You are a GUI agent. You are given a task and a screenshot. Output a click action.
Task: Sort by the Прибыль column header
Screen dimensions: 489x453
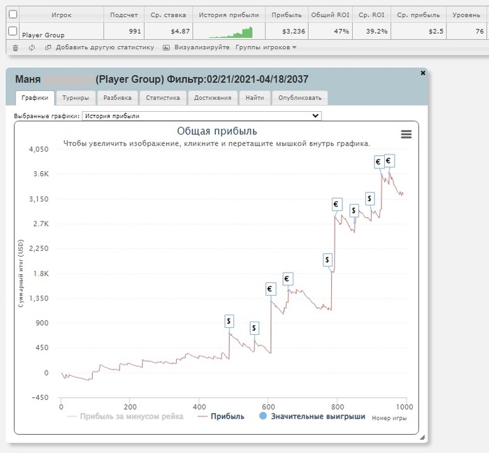tap(286, 15)
